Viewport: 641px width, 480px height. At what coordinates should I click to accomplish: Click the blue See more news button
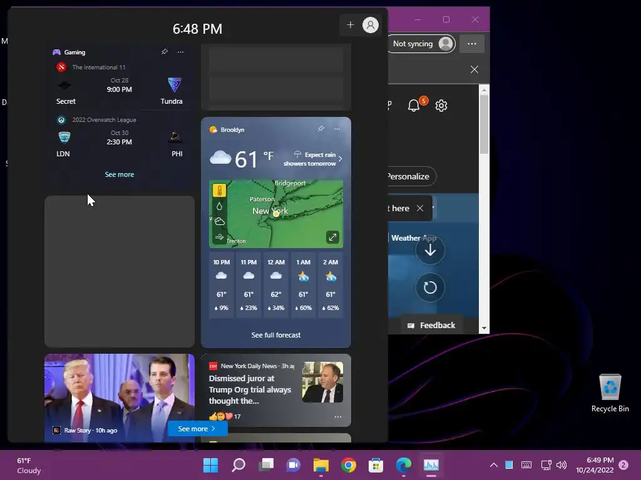[197, 429]
